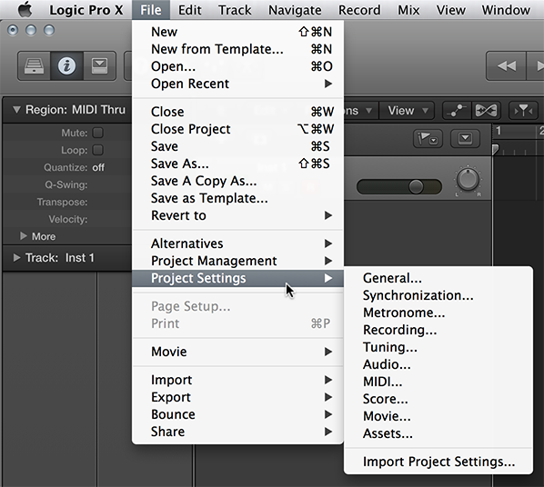The width and height of the screenshot is (544, 487).
Task: Click the Quantize off value
Action: coord(98,167)
